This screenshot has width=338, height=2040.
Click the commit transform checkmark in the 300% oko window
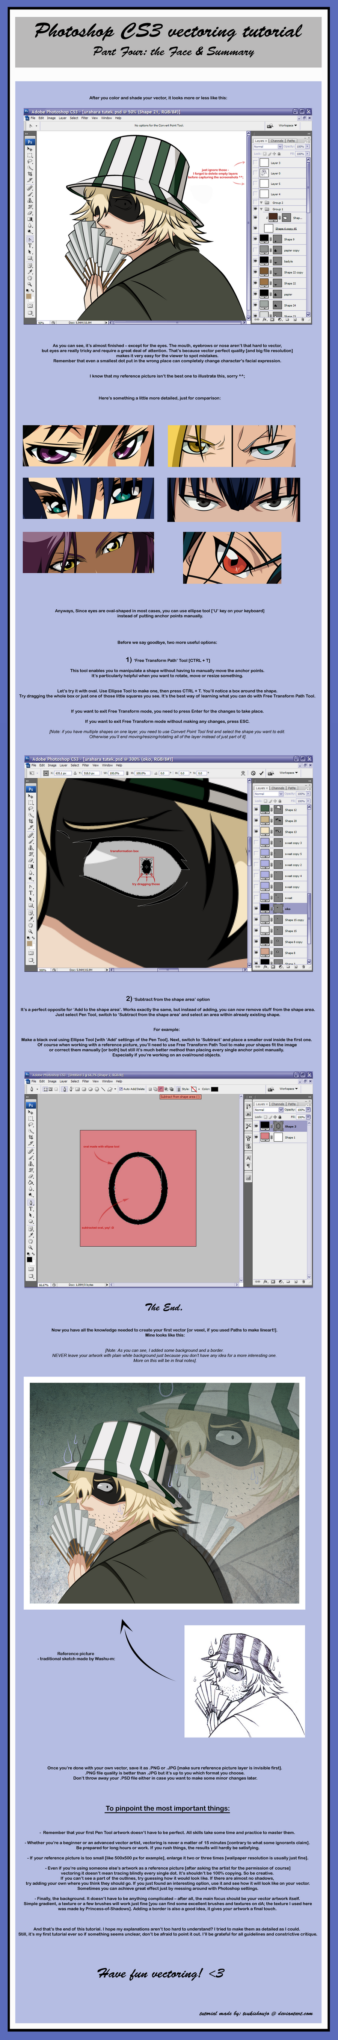click(261, 774)
